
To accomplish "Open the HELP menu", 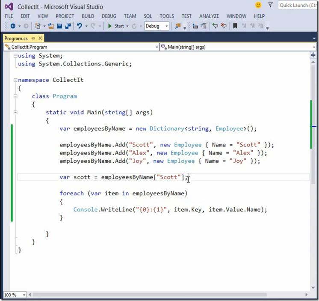I will [259, 16].
